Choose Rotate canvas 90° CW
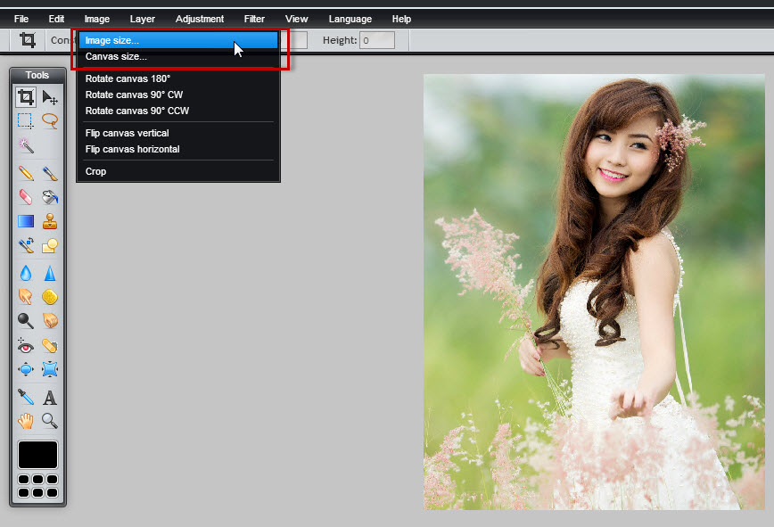774x527 pixels. pos(178,95)
